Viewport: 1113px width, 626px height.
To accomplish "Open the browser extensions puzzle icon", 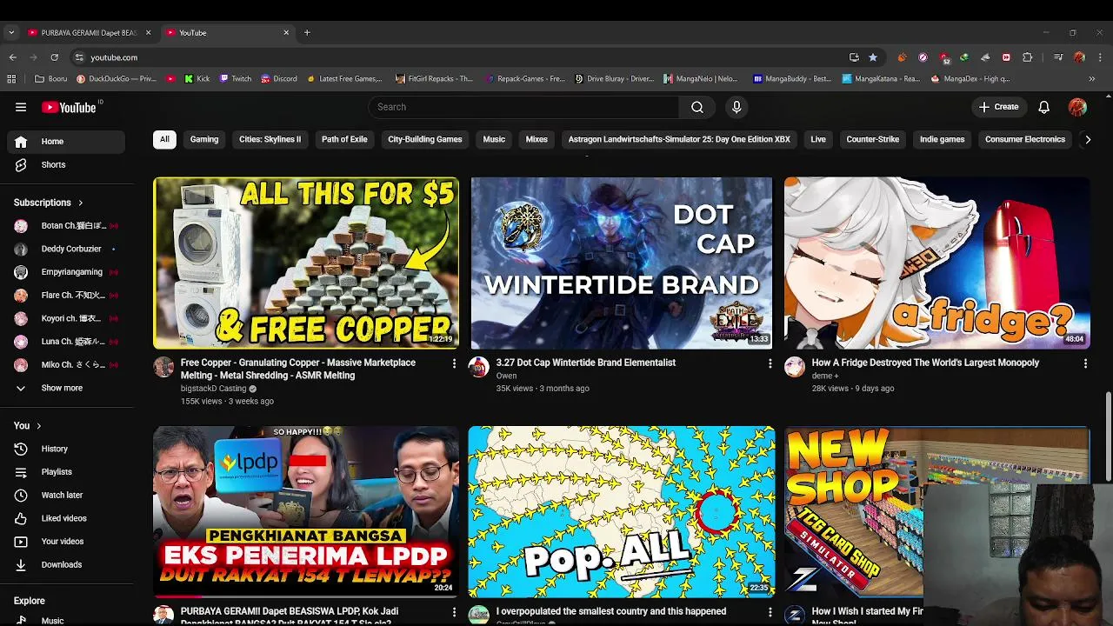I will 1028,57.
